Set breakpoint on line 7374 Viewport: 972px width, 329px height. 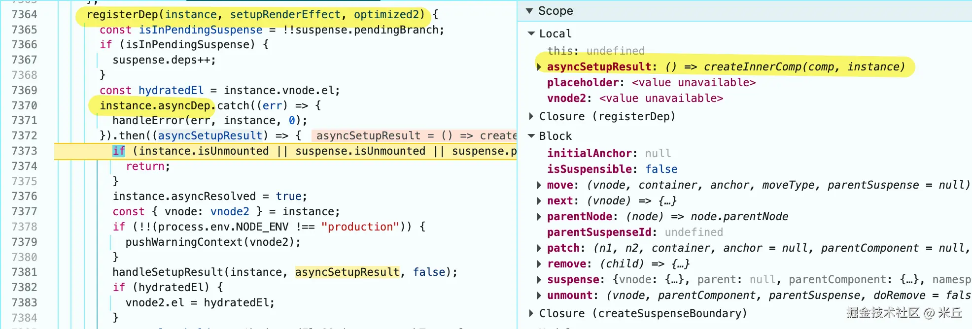point(25,166)
